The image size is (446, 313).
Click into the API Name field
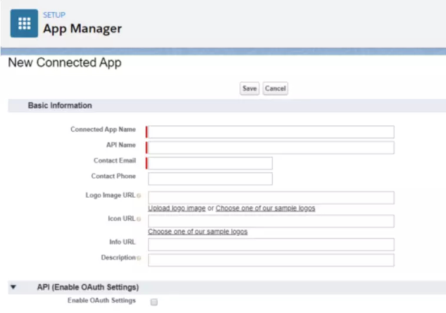(x=271, y=147)
